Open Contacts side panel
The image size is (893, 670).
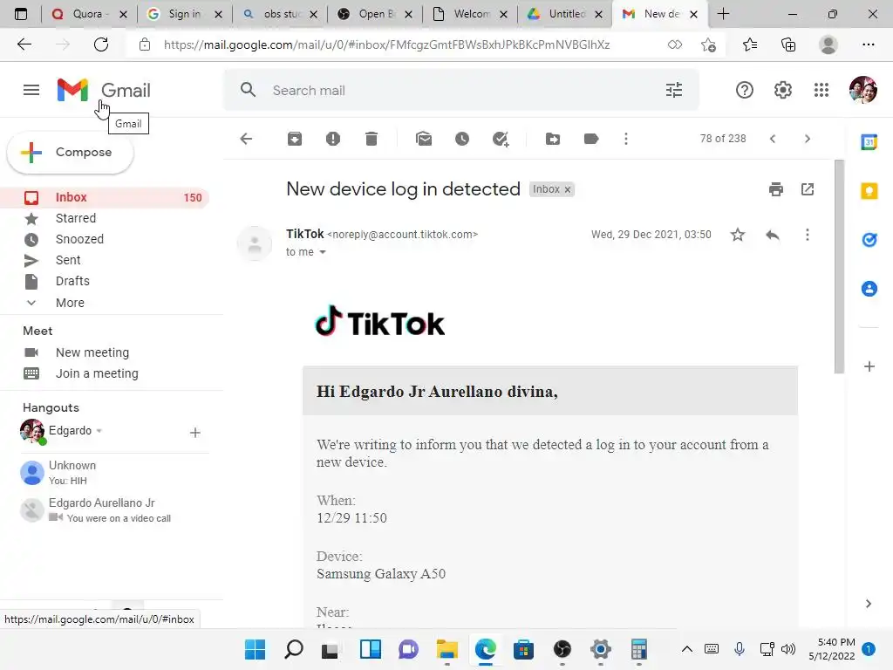point(869,289)
